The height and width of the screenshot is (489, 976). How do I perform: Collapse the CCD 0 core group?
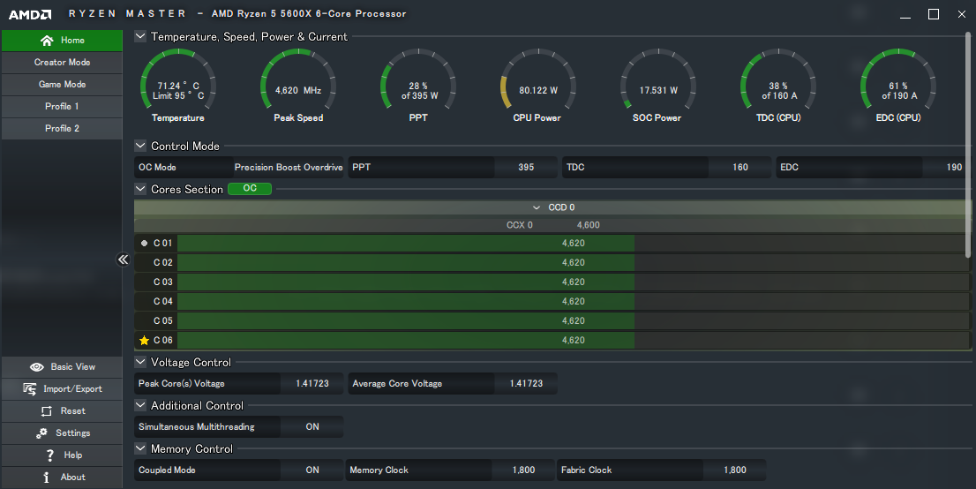click(x=537, y=207)
